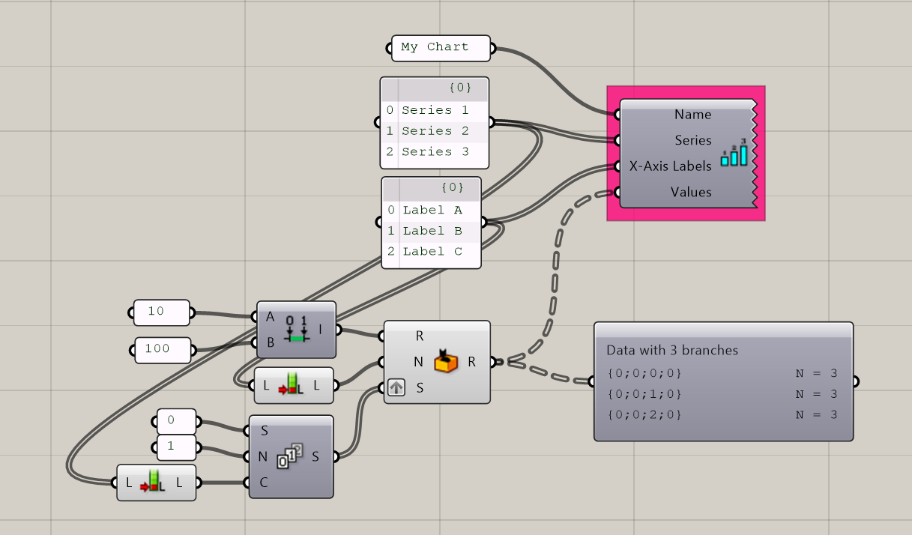Select the number panel containing 10
Screen dimensions: 912x535
160,312
